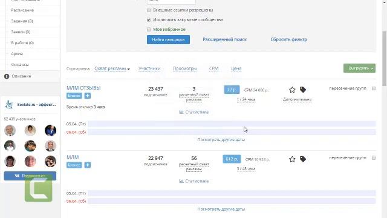Enable Мое избранное checkbox
This screenshot has height=218, width=387.
149,30
